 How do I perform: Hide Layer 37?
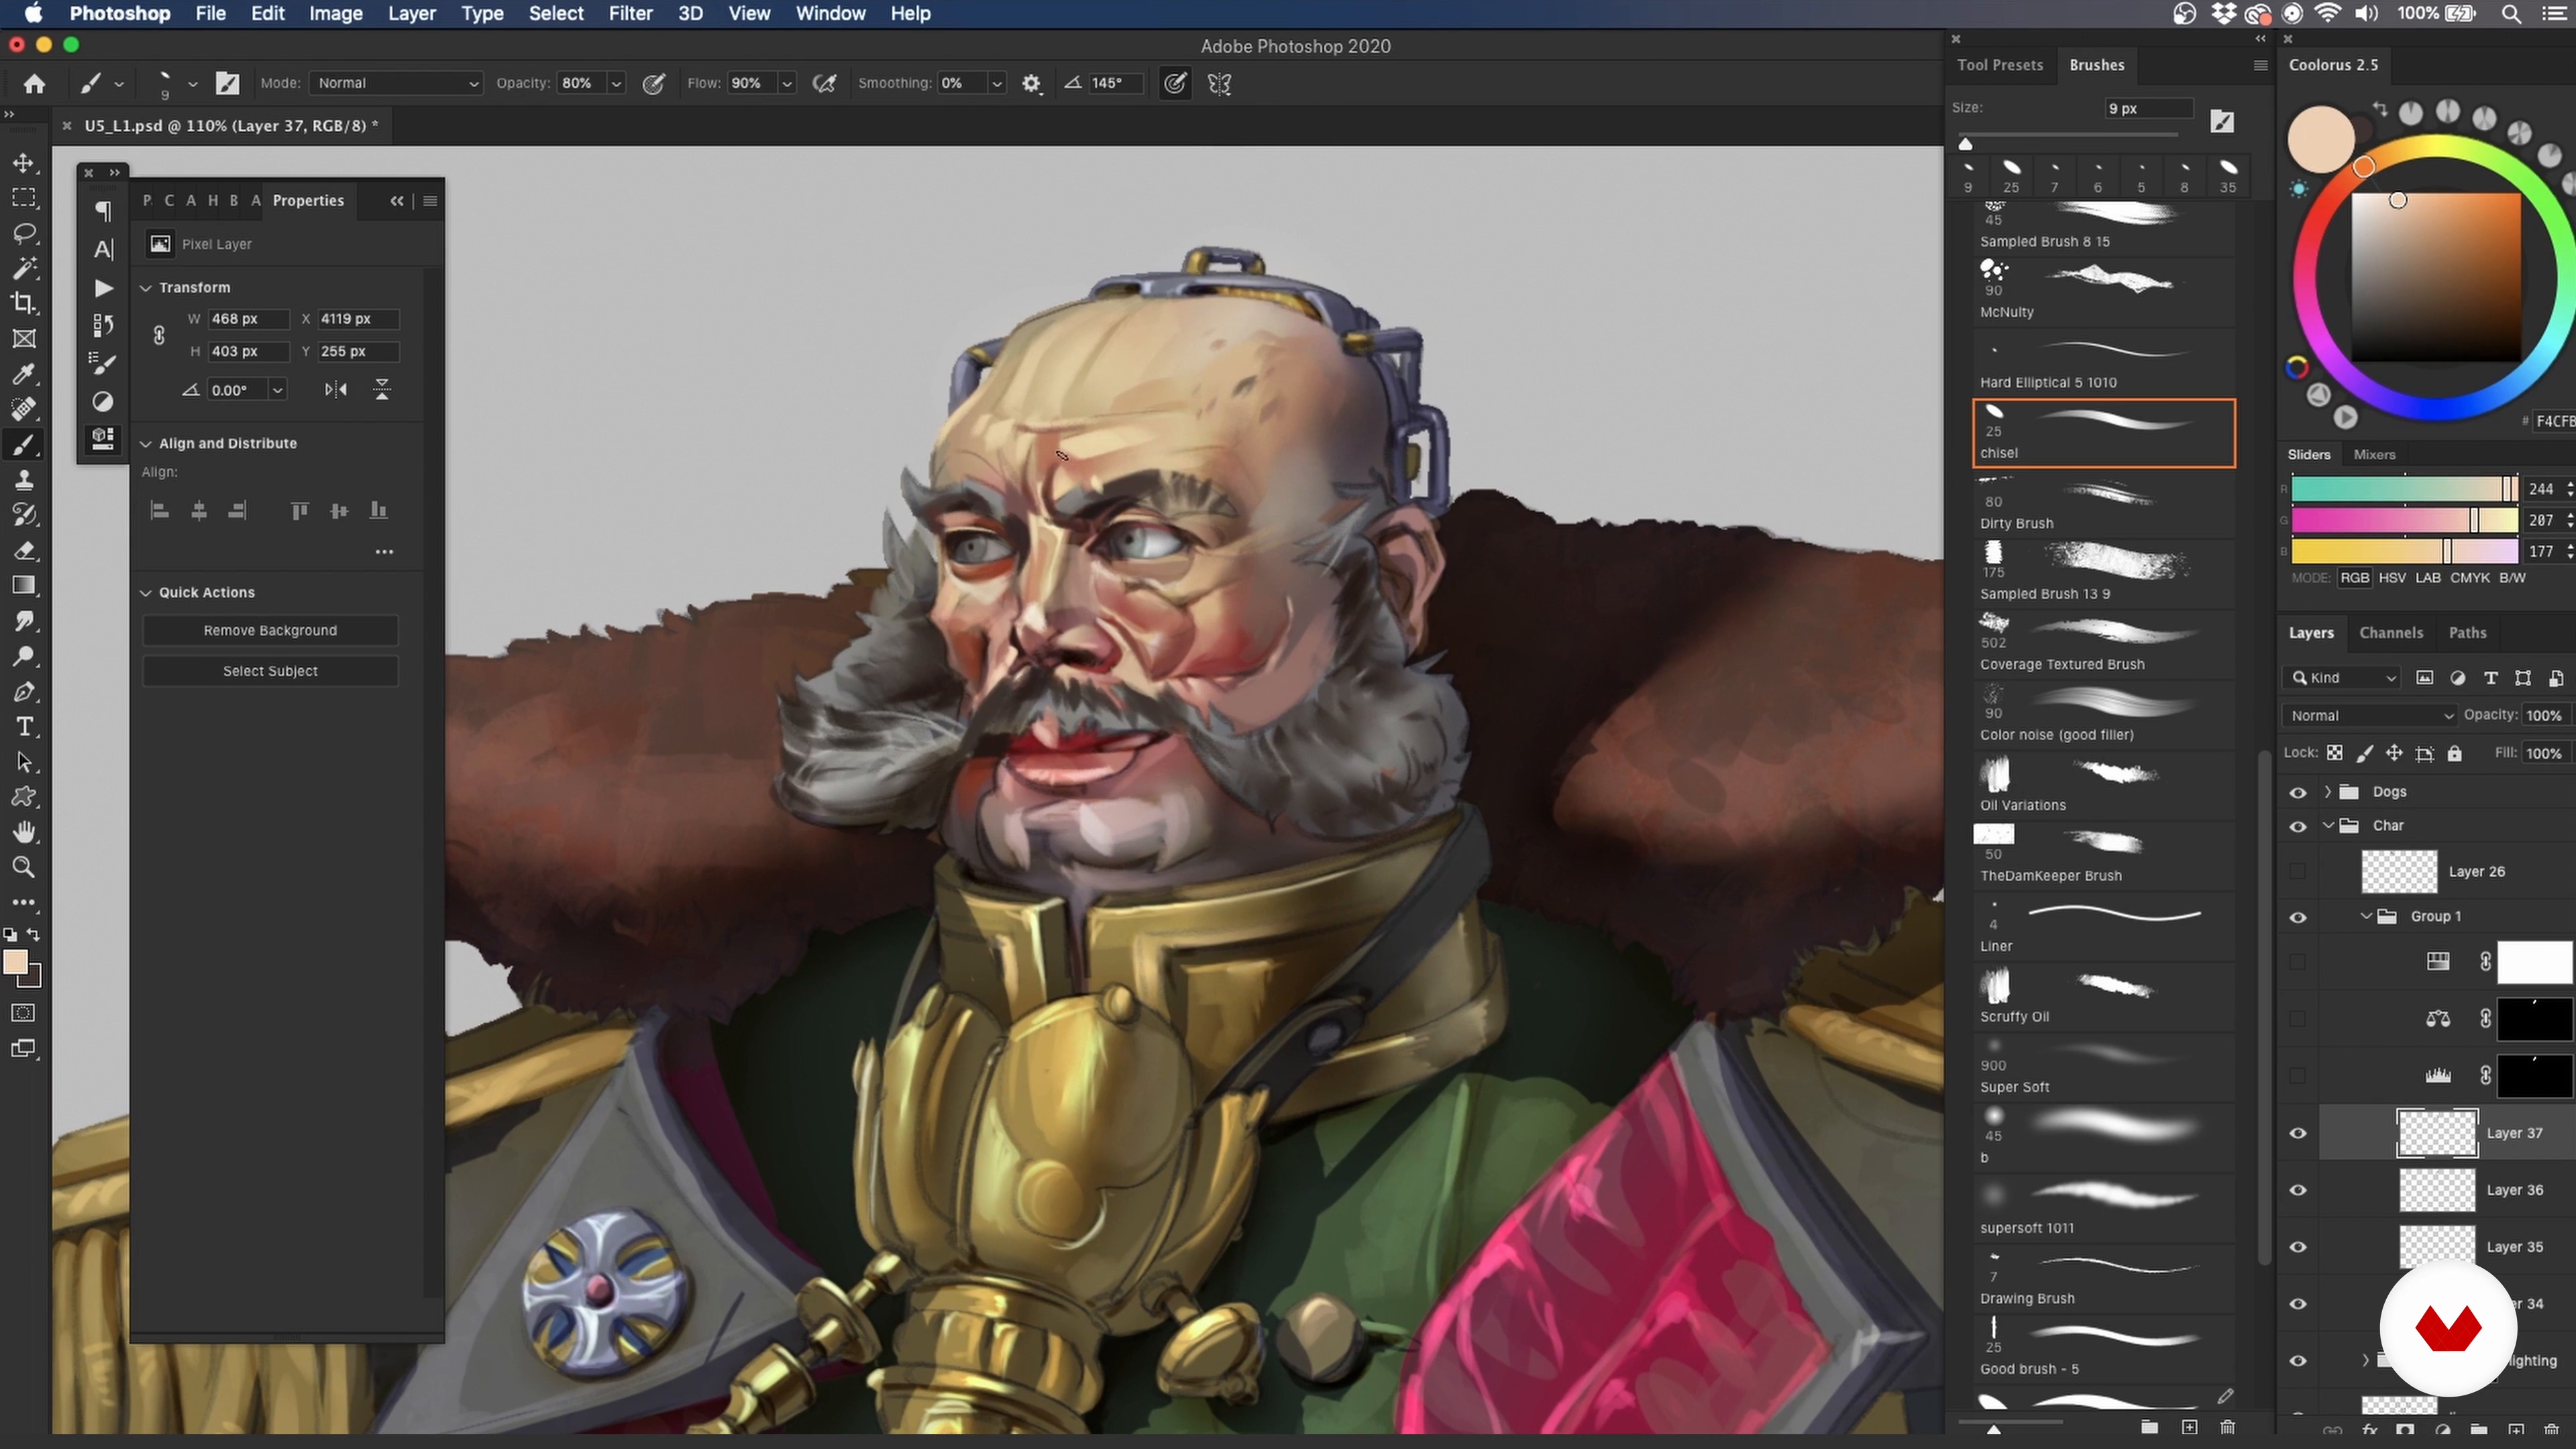coord(2298,1134)
